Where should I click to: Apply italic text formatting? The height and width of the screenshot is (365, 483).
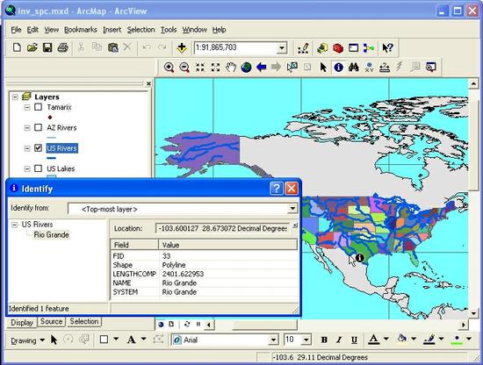click(339, 340)
